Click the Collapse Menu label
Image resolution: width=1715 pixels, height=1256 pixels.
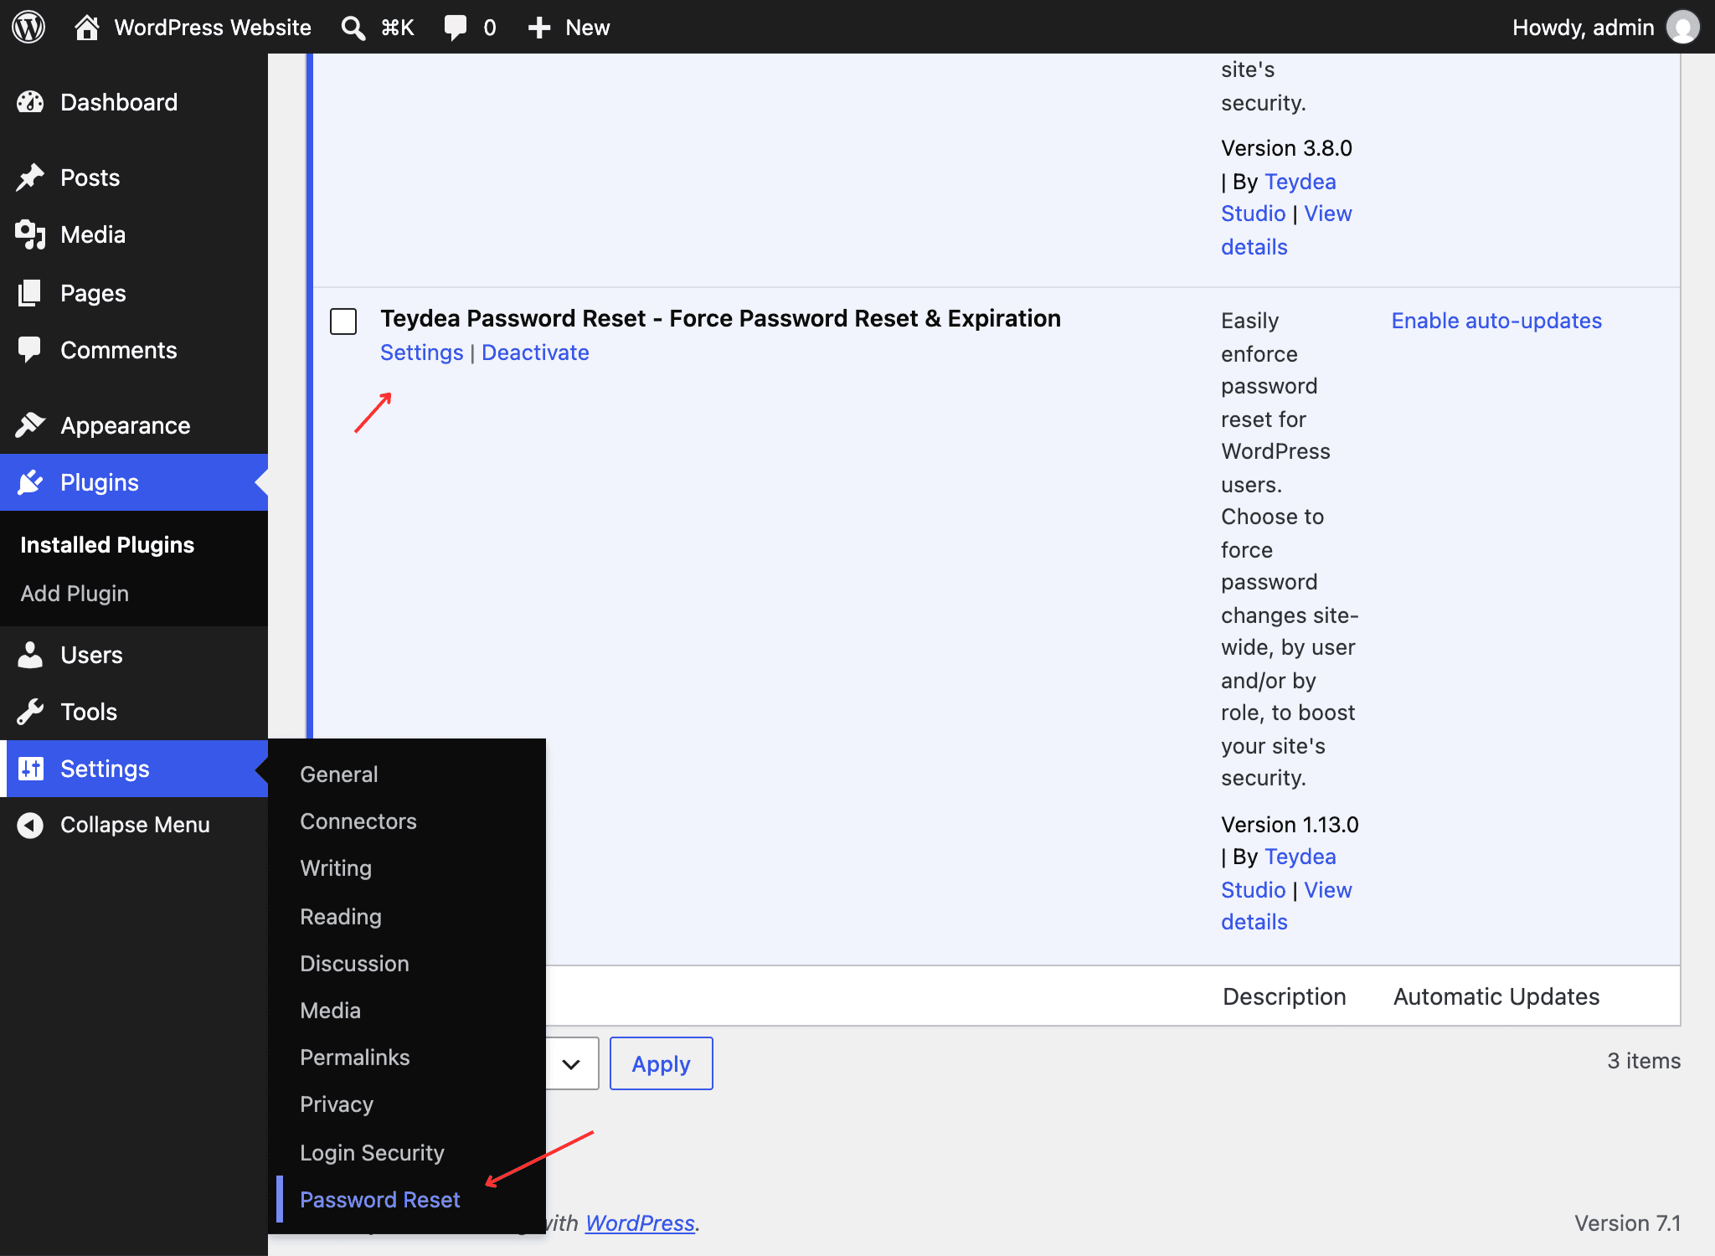tap(135, 825)
